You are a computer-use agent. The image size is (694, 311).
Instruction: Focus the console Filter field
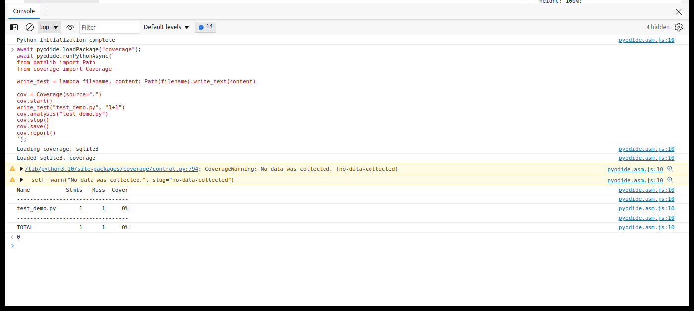tap(109, 27)
